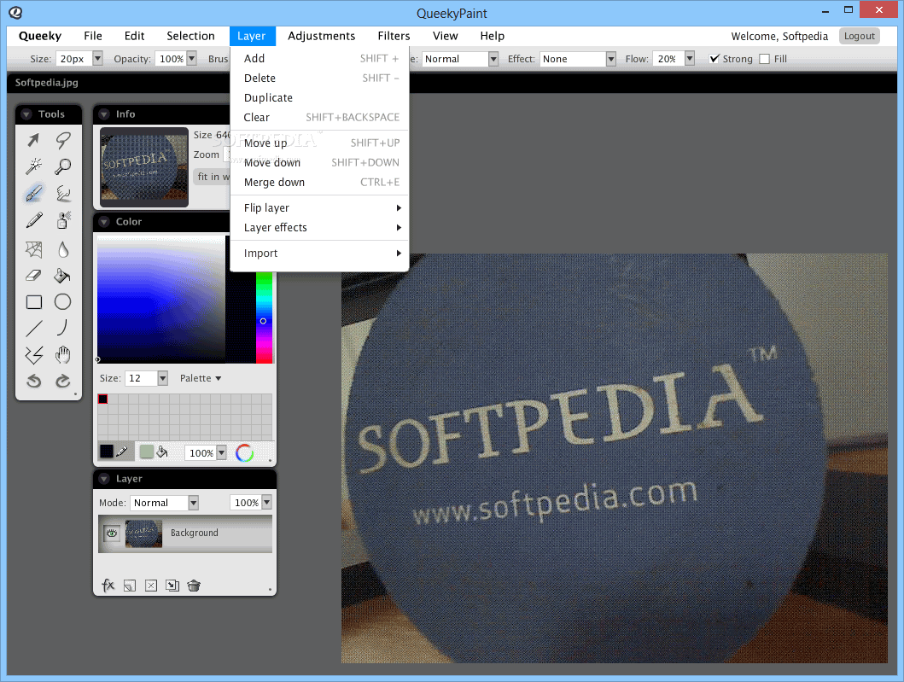Select the smudge finger tool
The image size is (904, 682).
[x=63, y=193]
